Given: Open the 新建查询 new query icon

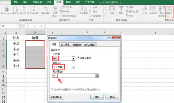Looking at the screenshot, I should click(55, 9).
